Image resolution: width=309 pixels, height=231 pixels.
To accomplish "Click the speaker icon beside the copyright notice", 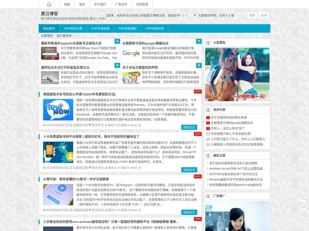I will pos(195,15).
